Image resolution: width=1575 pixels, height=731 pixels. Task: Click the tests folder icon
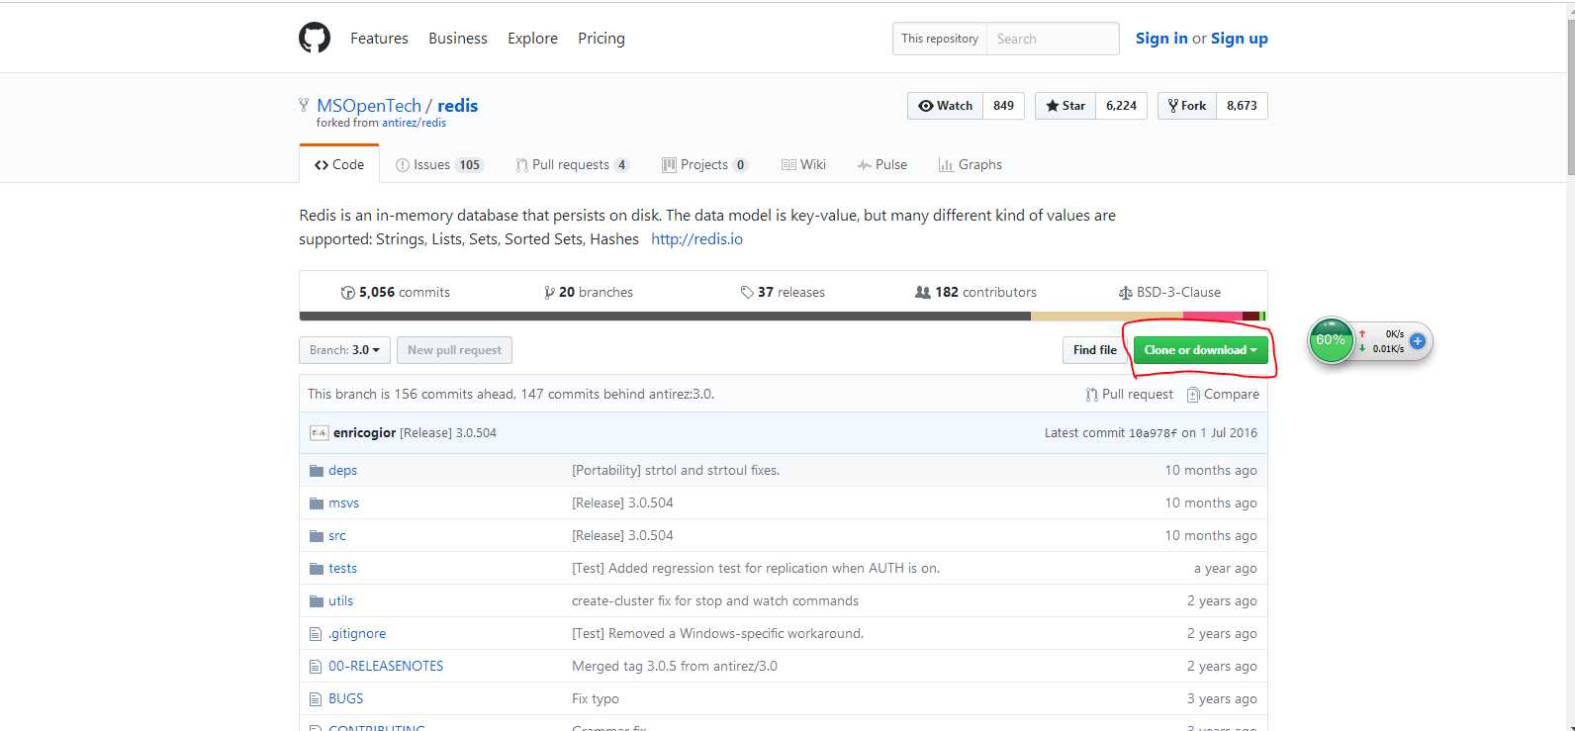(317, 569)
